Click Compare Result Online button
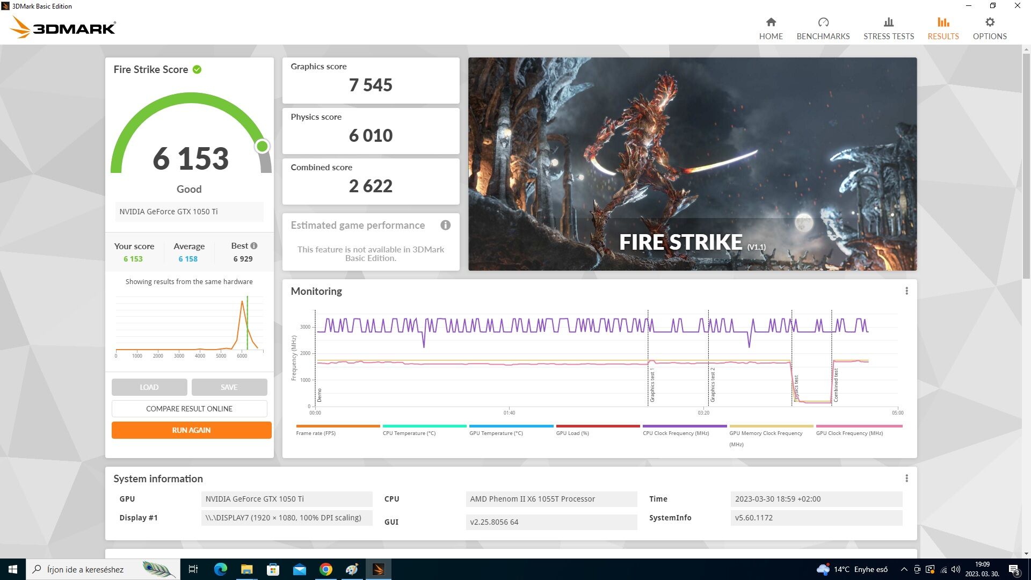The width and height of the screenshot is (1031, 580). click(189, 409)
